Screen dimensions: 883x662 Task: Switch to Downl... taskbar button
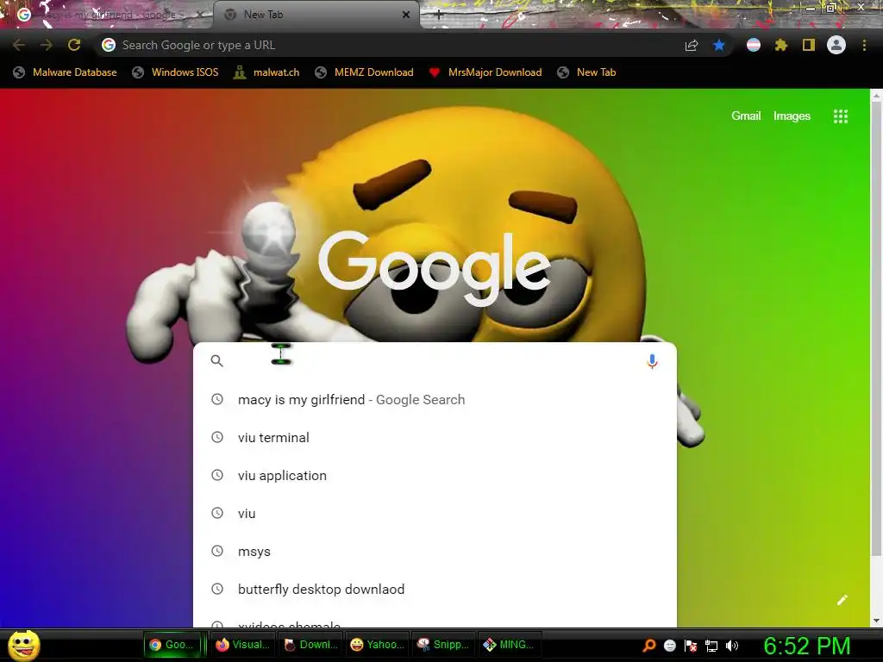pos(310,645)
